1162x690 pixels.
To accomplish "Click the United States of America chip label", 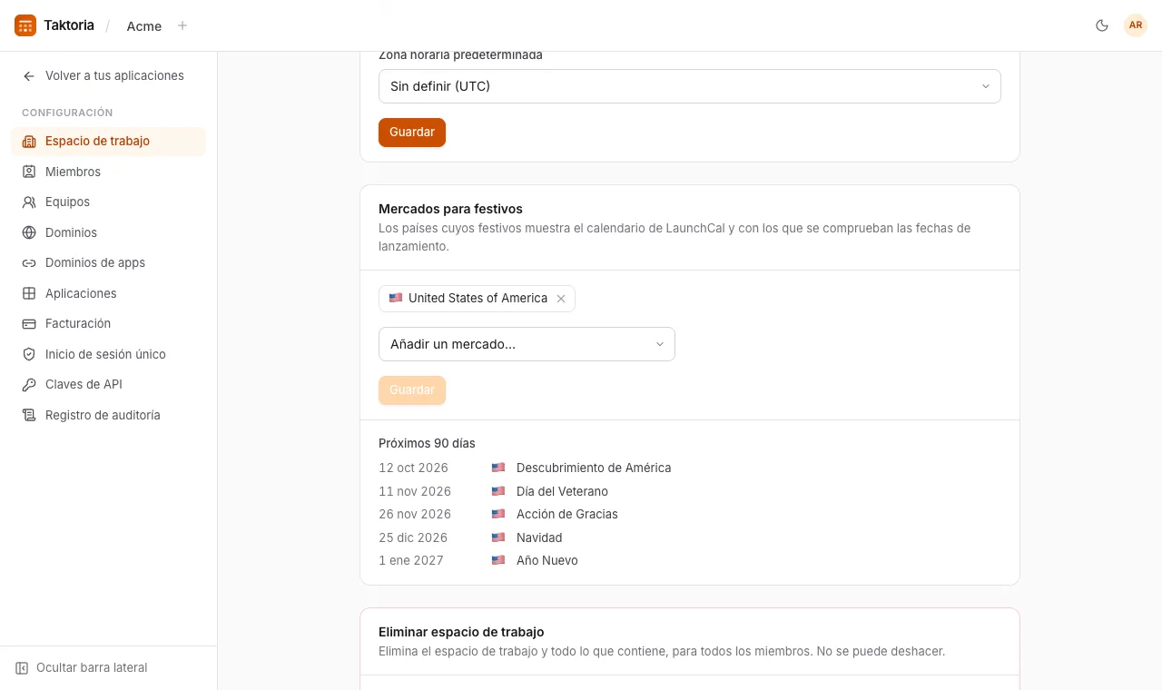I will point(478,299).
